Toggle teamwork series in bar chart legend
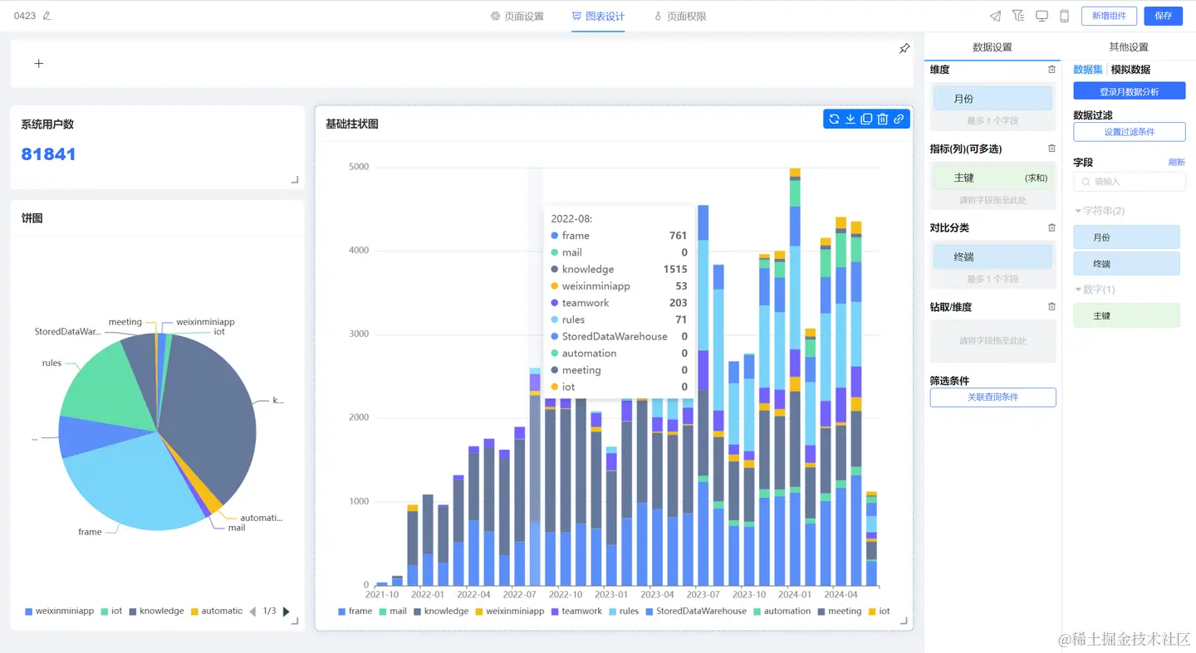The image size is (1196, 653). point(576,612)
